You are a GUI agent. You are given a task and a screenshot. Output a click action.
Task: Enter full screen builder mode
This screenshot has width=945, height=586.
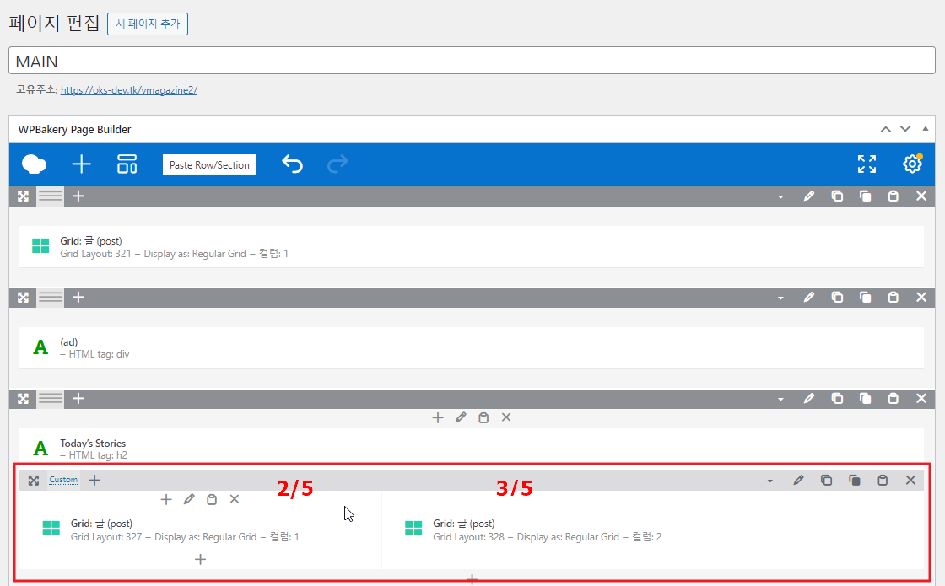click(867, 164)
